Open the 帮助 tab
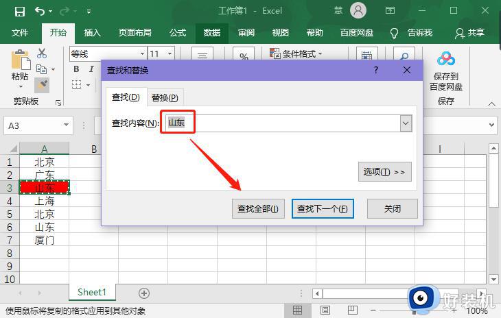 315,32
